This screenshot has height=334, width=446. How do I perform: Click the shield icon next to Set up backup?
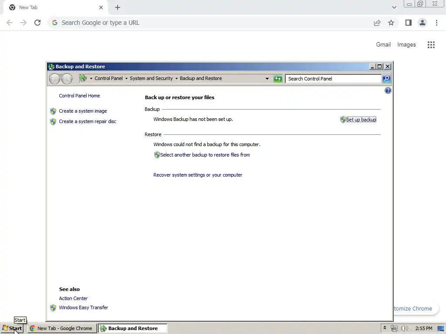(343, 120)
